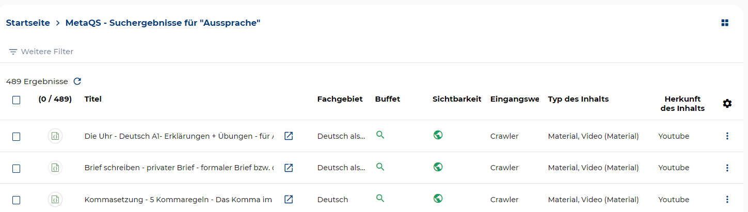Image resolution: width=748 pixels, height=212 pixels.
Task: Open 'Kommasetzung - 5 Kommaregeln' title
Action: coord(178,200)
